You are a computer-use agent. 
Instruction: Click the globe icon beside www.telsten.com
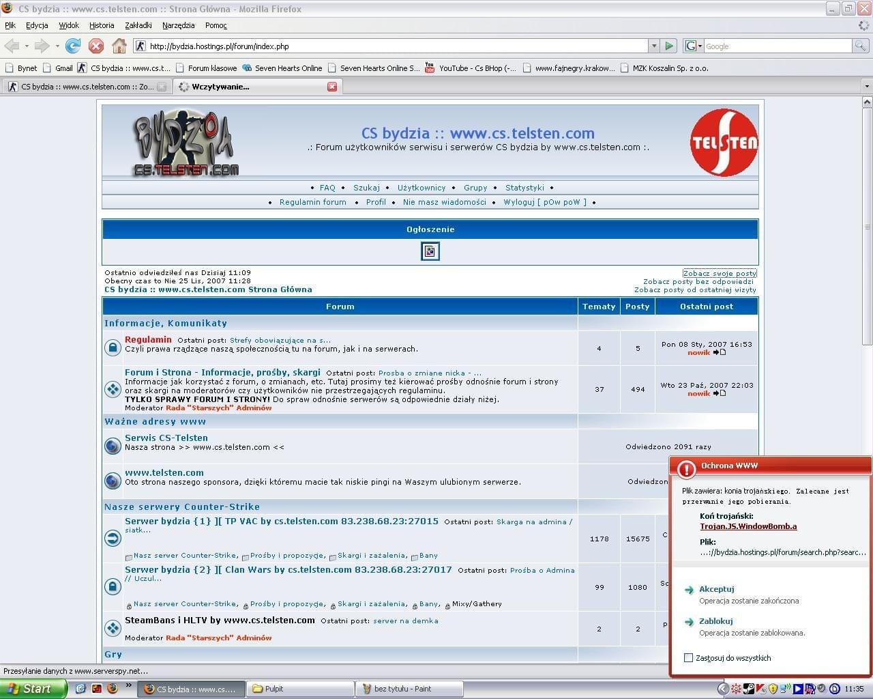113,481
